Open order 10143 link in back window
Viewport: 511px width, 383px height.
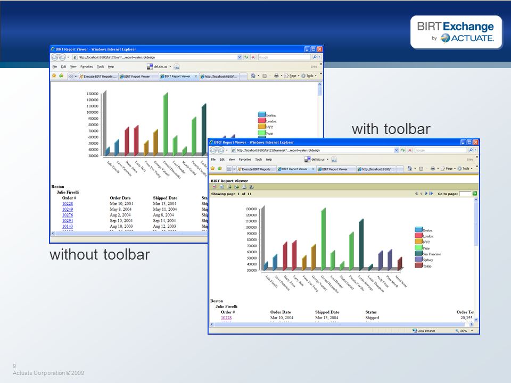click(68, 227)
